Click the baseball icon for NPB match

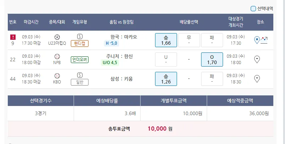point(57,56)
